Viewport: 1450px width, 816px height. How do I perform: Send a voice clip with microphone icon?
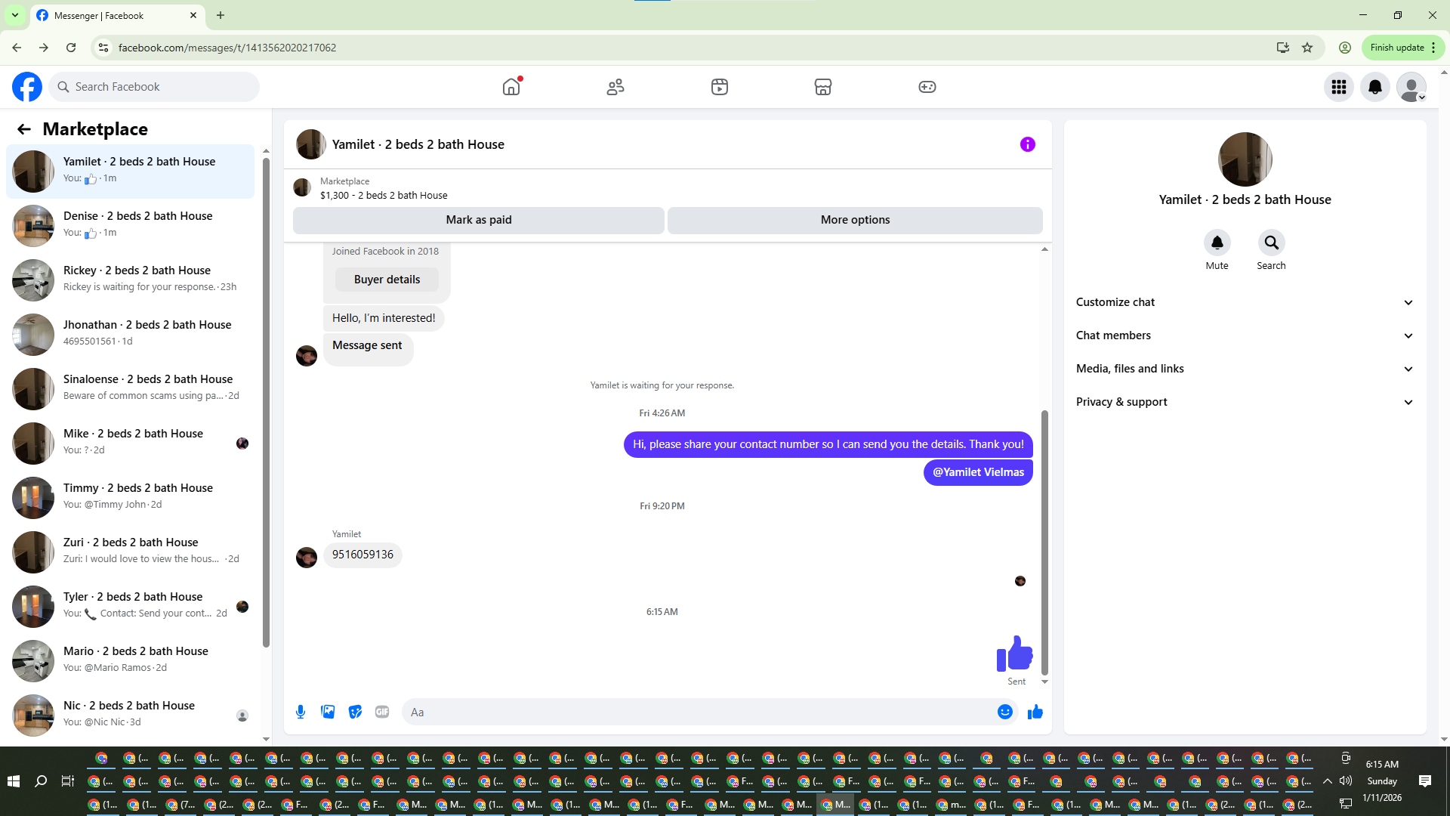point(301,712)
